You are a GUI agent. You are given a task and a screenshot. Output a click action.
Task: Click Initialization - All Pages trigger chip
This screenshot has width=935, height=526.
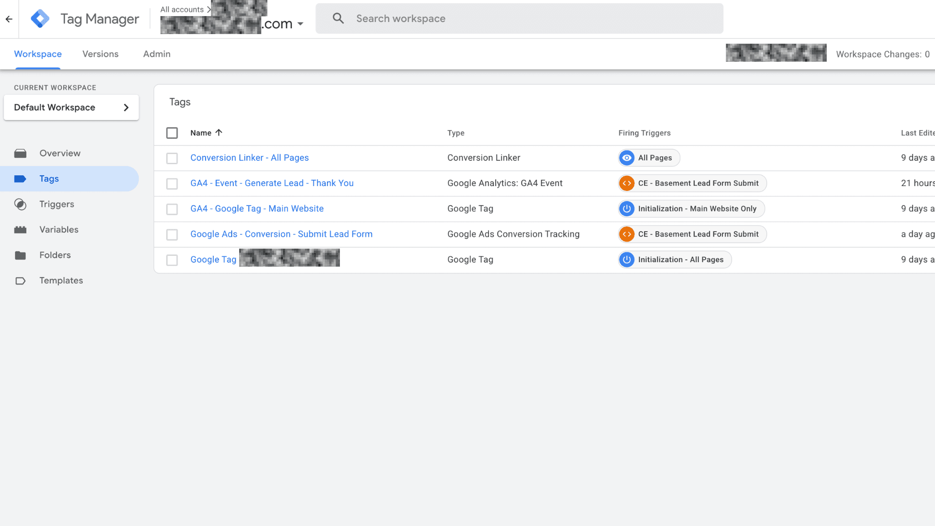675,260
